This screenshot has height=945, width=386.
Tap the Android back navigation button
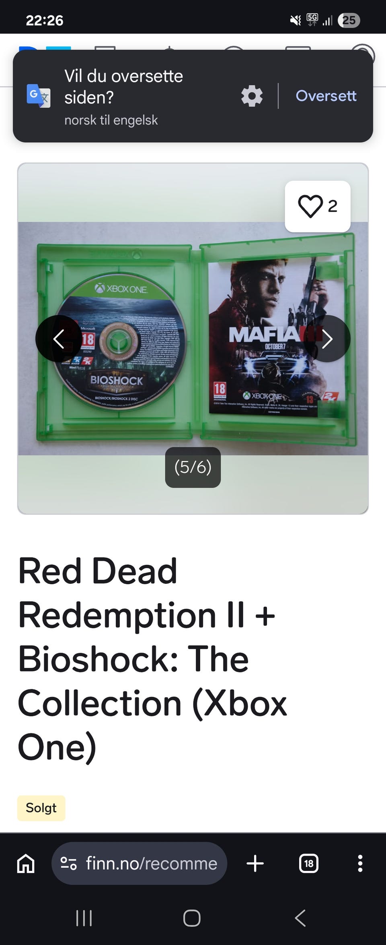(x=300, y=918)
